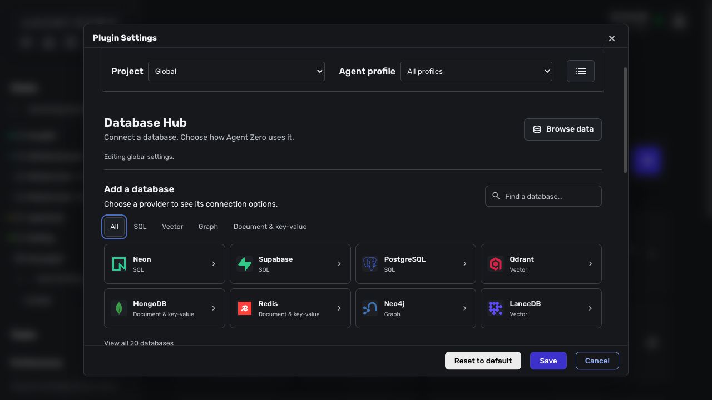Click the search magnifier icon
The image size is (712, 400).
(496, 196)
